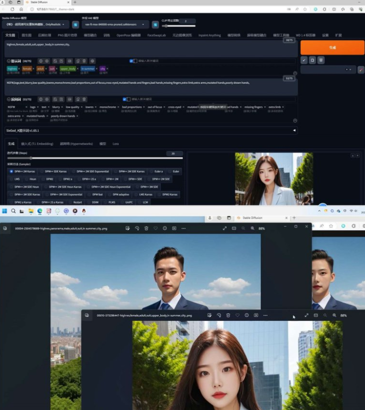This screenshot has width=365, height=410.
Task: Select the Heun sampler
Action: click(30, 179)
